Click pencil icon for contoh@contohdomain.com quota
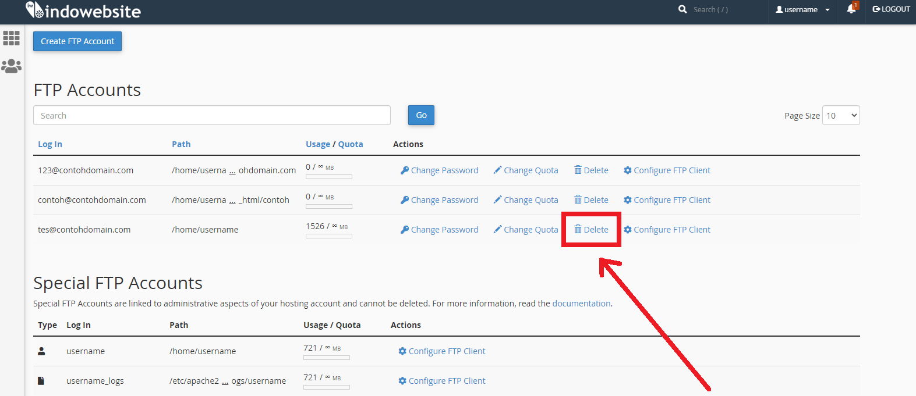 tap(497, 200)
